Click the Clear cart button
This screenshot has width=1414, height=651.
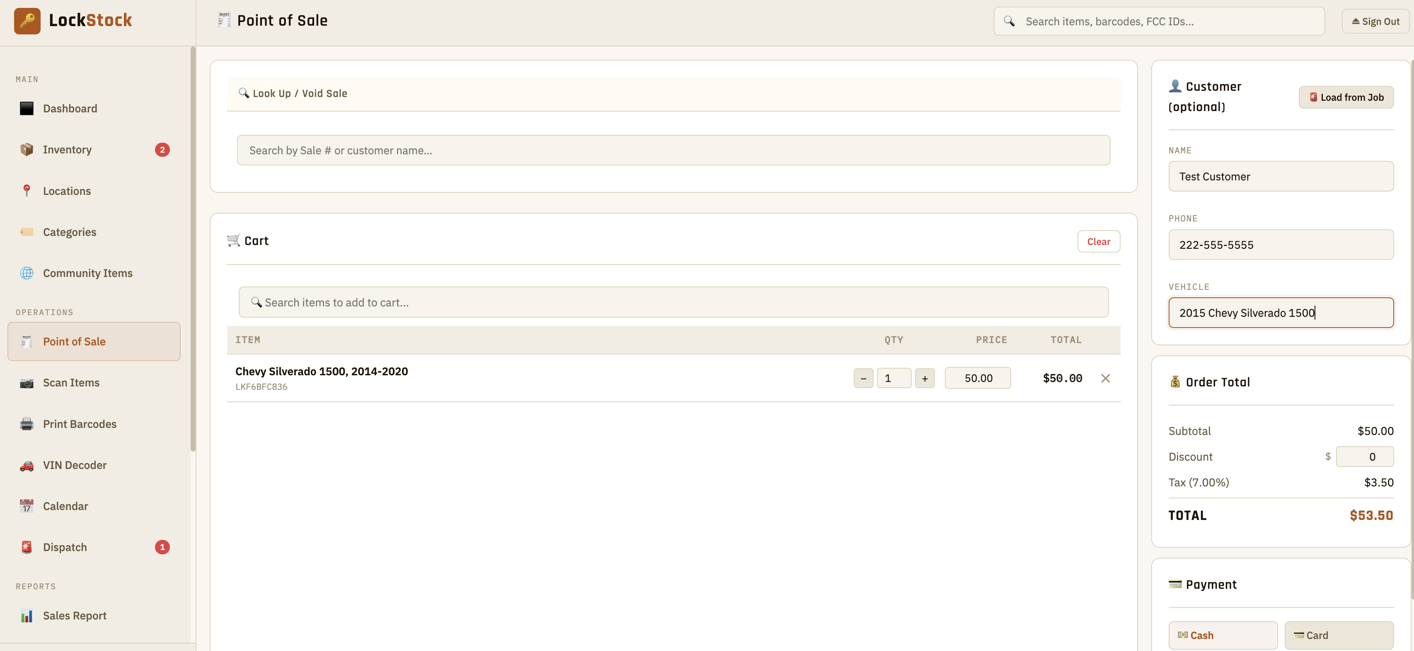pos(1098,242)
